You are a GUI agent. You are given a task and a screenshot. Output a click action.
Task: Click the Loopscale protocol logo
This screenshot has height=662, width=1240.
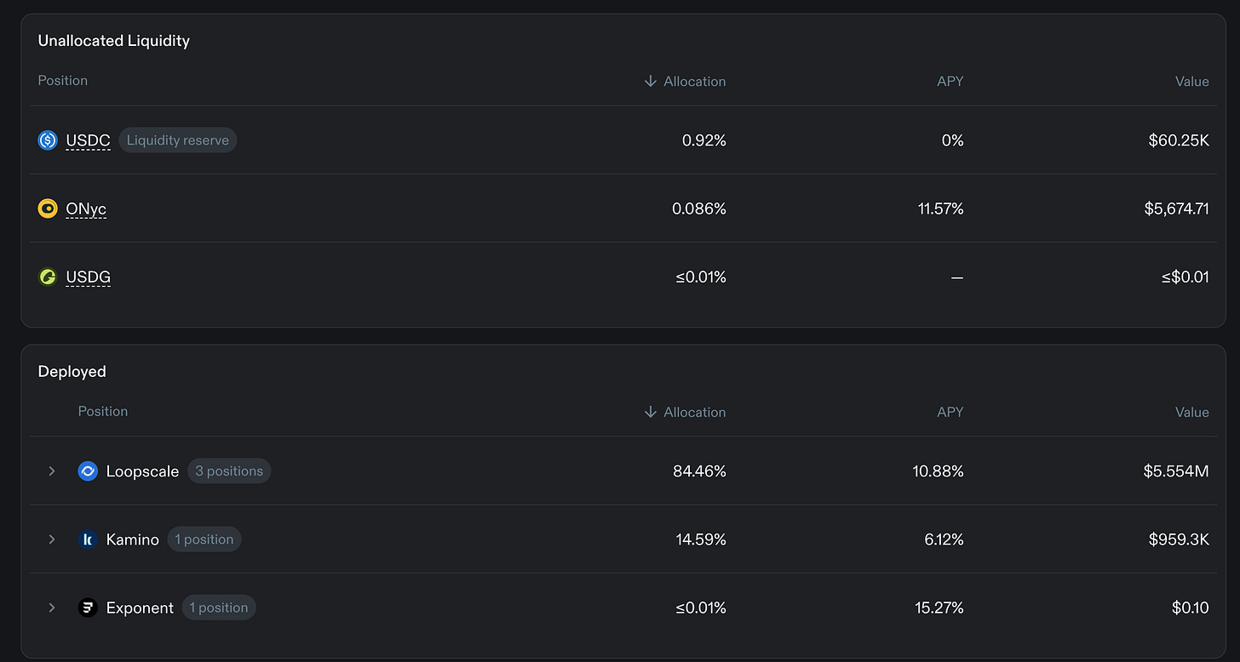point(88,471)
